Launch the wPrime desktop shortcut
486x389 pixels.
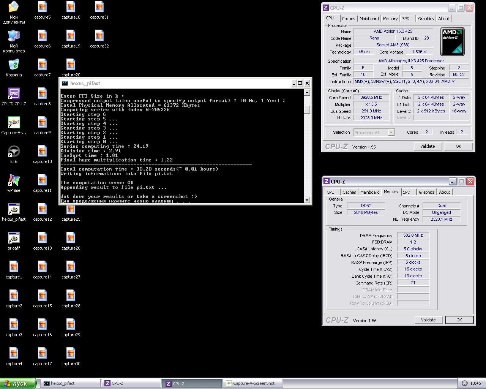pyautogui.click(x=14, y=183)
